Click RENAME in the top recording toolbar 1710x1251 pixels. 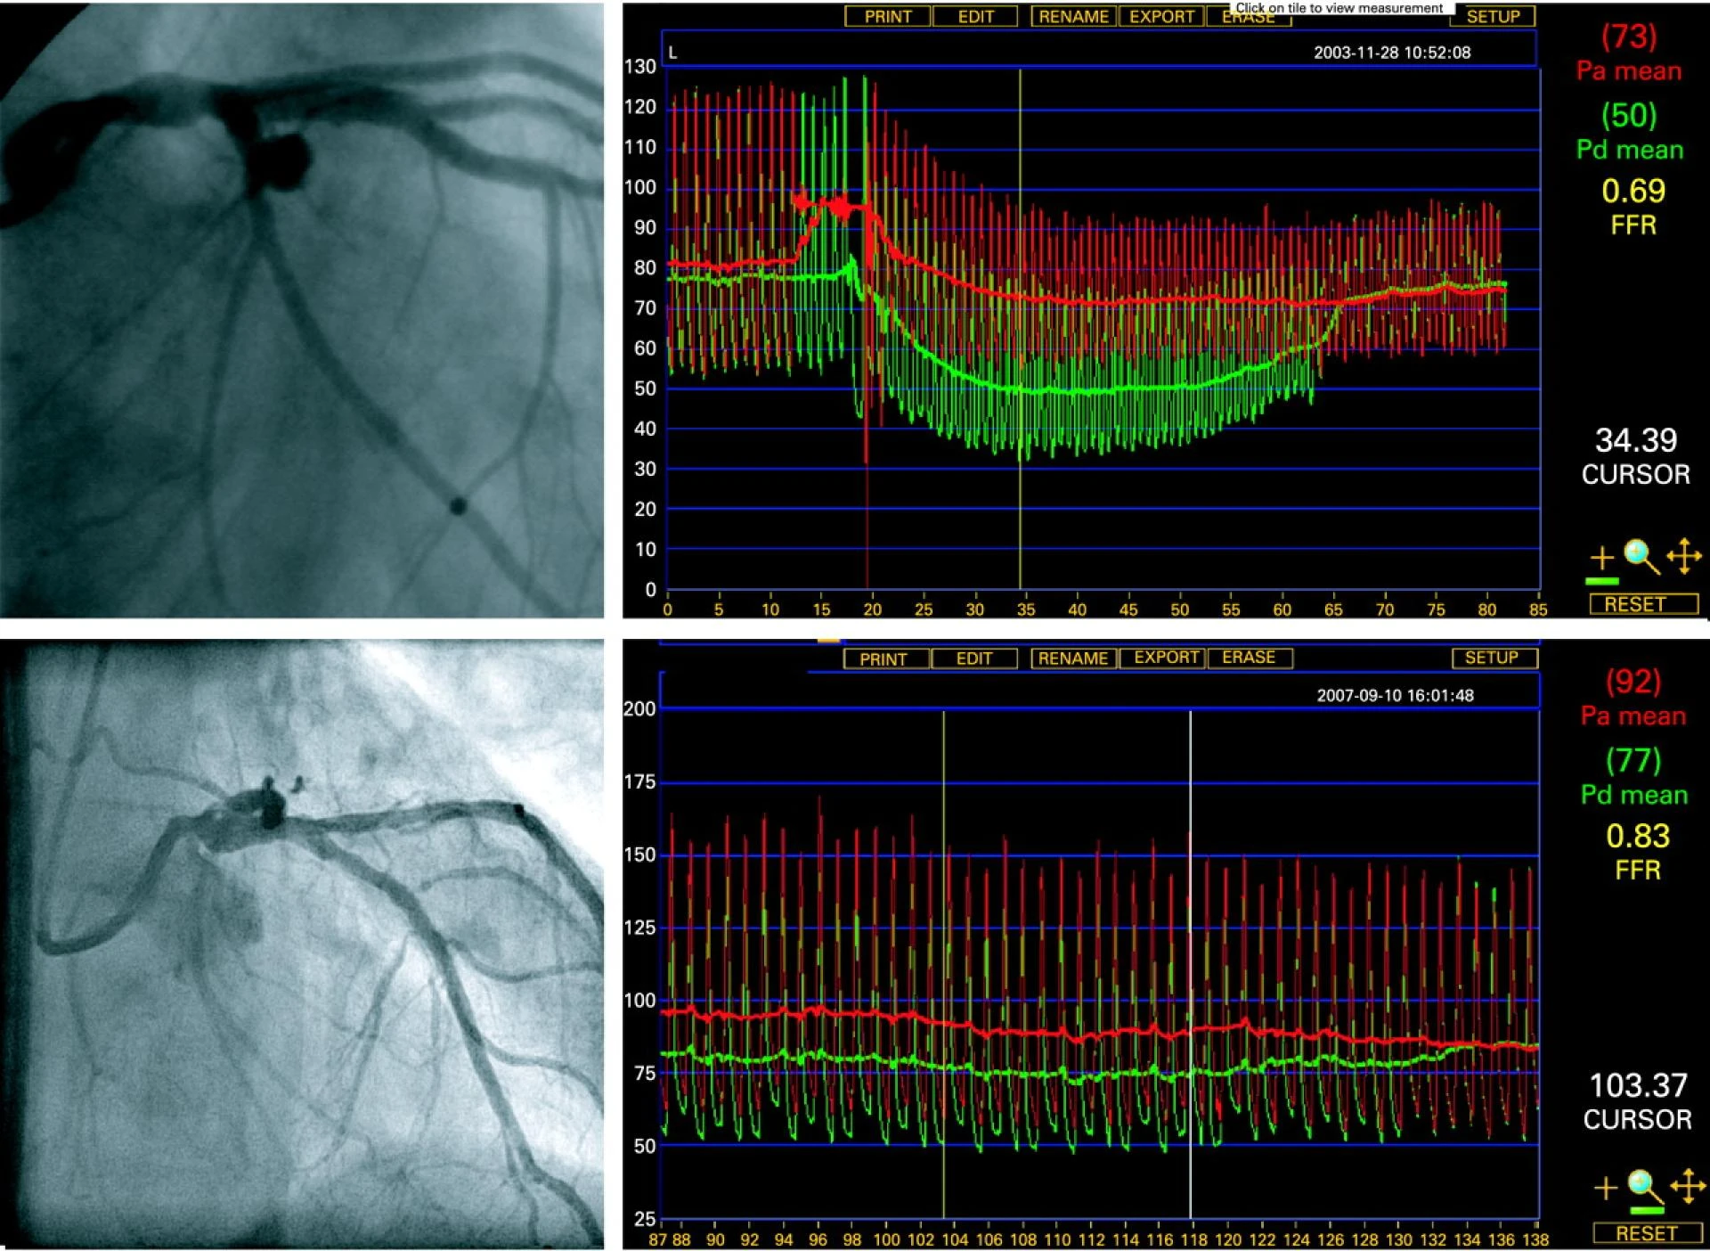coord(1073,17)
